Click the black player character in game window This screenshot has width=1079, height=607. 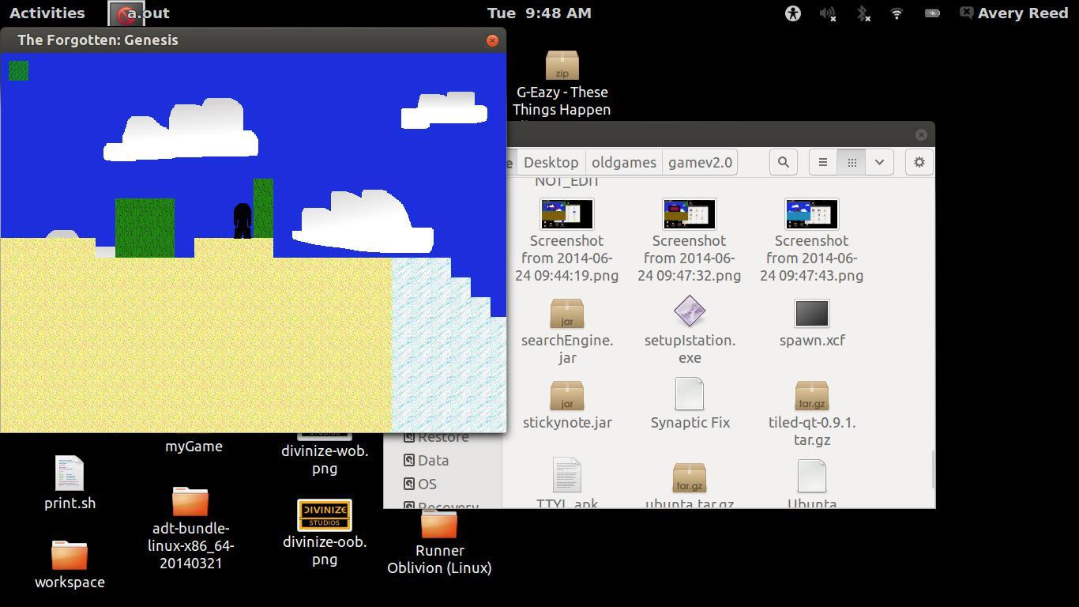pyautogui.click(x=242, y=221)
